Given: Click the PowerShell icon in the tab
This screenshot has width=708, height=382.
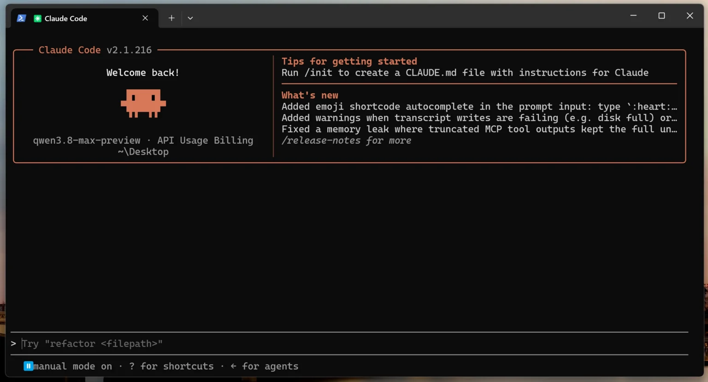Looking at the screenshot, I should (x=21, y=18).
